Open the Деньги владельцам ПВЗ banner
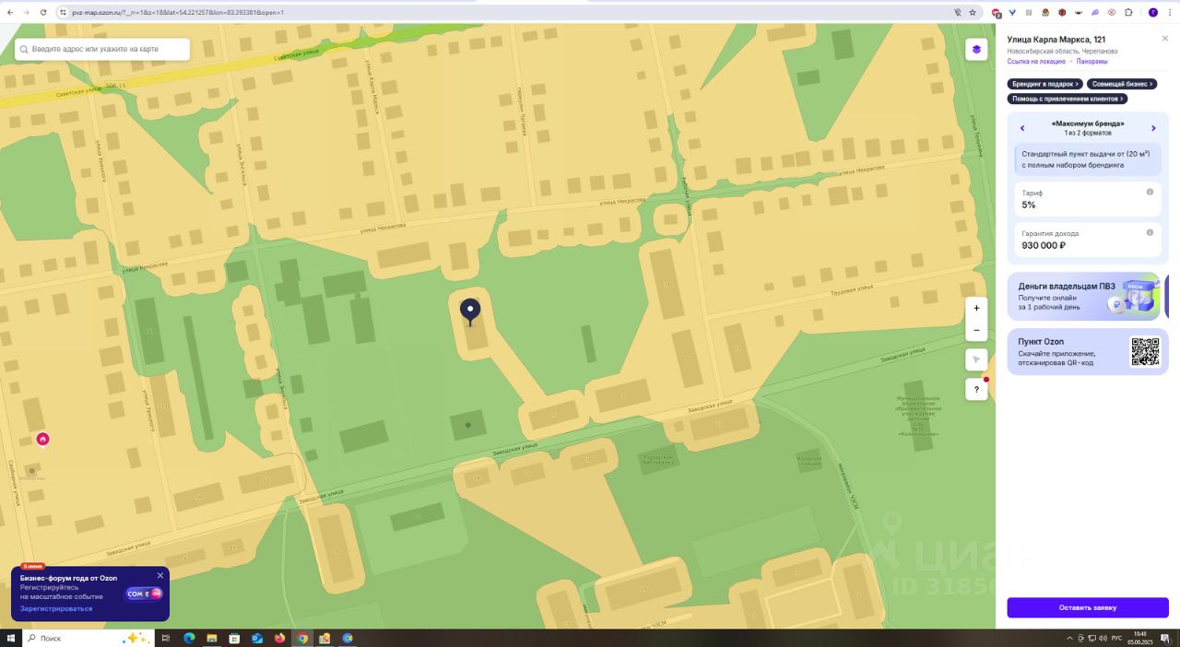 (x=1084, y=297)
